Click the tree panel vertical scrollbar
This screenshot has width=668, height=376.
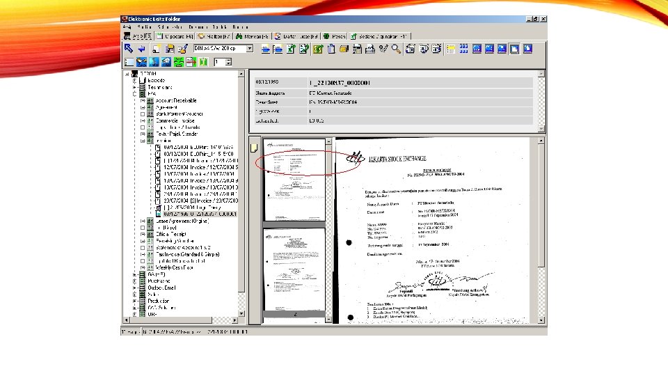[x=241, y=194]
